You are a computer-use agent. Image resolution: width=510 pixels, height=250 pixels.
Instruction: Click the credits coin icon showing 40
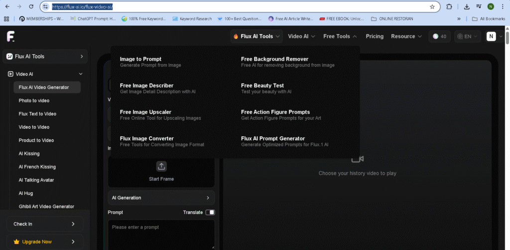click(436, 36)
